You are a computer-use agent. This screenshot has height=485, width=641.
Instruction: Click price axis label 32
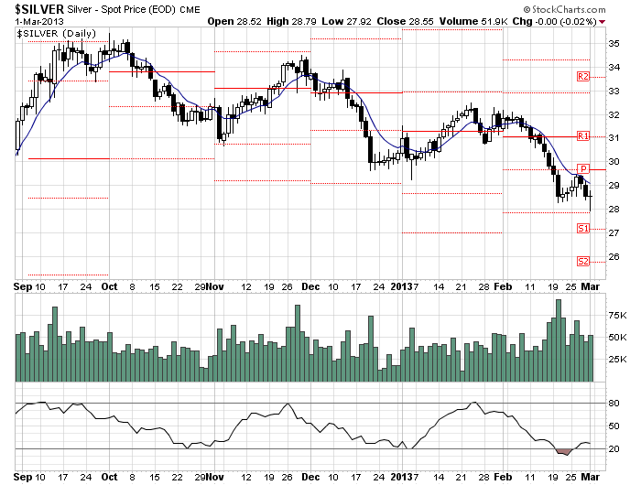[614, 114]
